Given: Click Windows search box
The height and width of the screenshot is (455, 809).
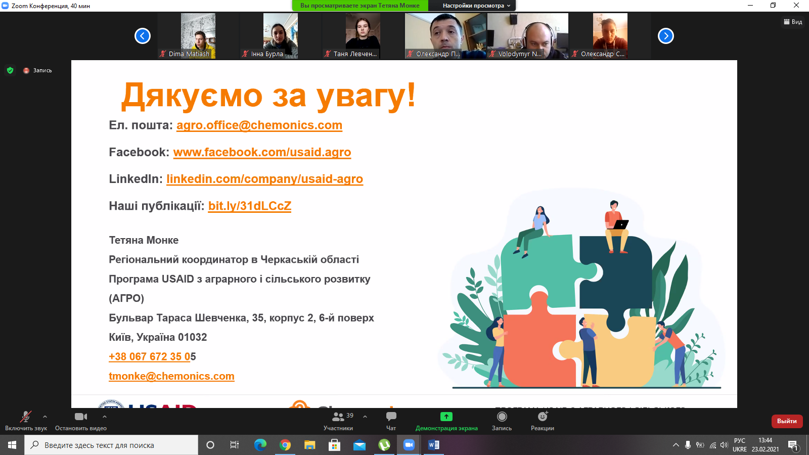Looking at the screenshot, I should point(111,445).
